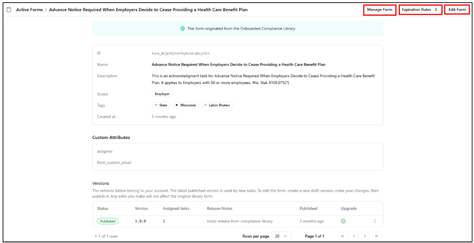
Task: Click the Status column header
Action: pyautogui.click(x=103, y=208)
